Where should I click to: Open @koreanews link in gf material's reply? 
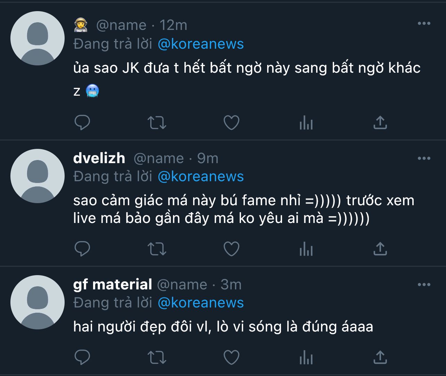[201, 303]
